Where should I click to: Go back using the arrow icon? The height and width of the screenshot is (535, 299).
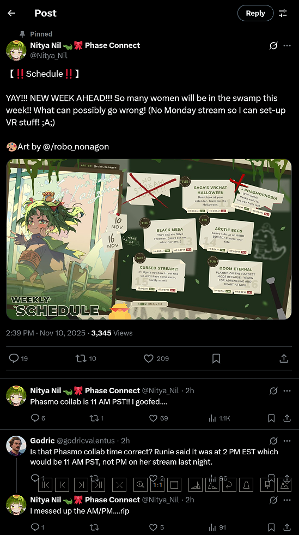(x=11, y=13)
